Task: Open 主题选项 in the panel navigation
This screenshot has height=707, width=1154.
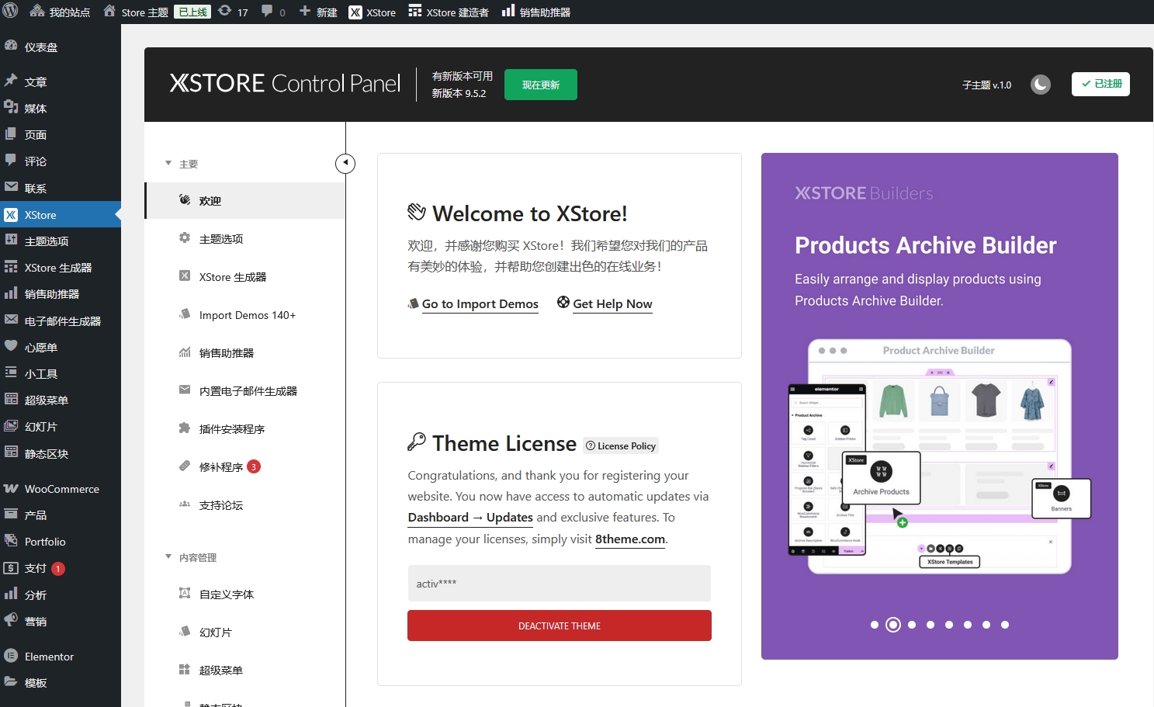Action: (x=245, y=239)
